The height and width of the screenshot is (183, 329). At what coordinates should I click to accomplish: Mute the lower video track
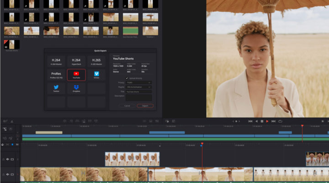click(8, 174)
